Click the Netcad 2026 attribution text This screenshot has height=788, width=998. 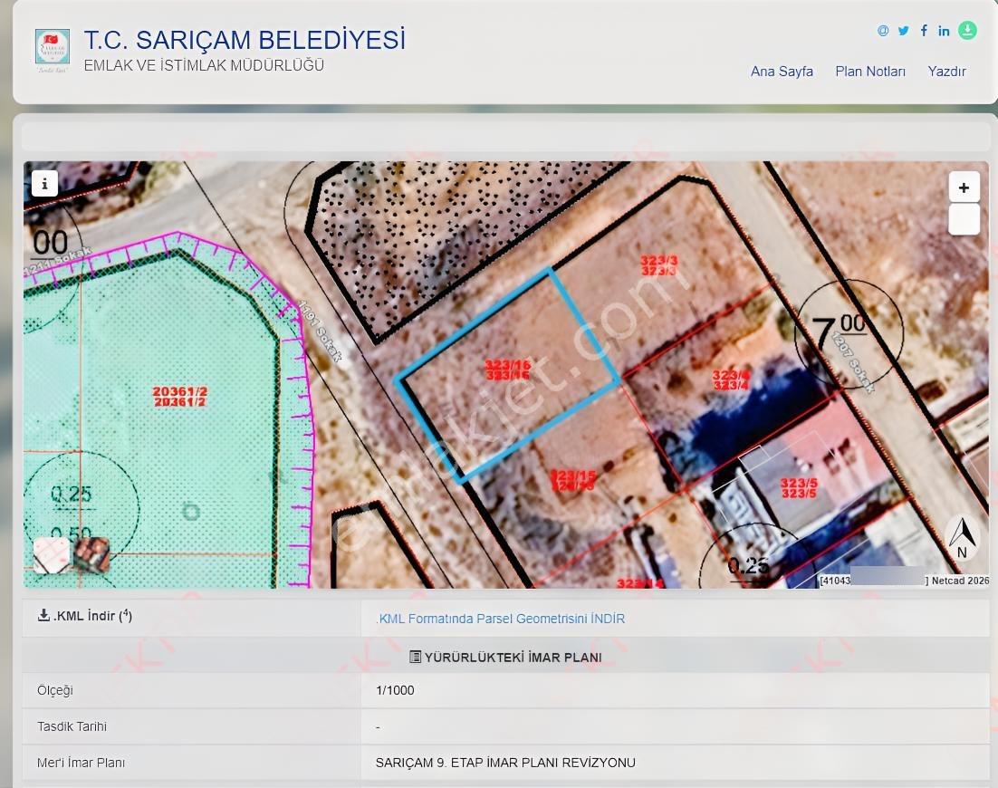[x=960, y=581]
